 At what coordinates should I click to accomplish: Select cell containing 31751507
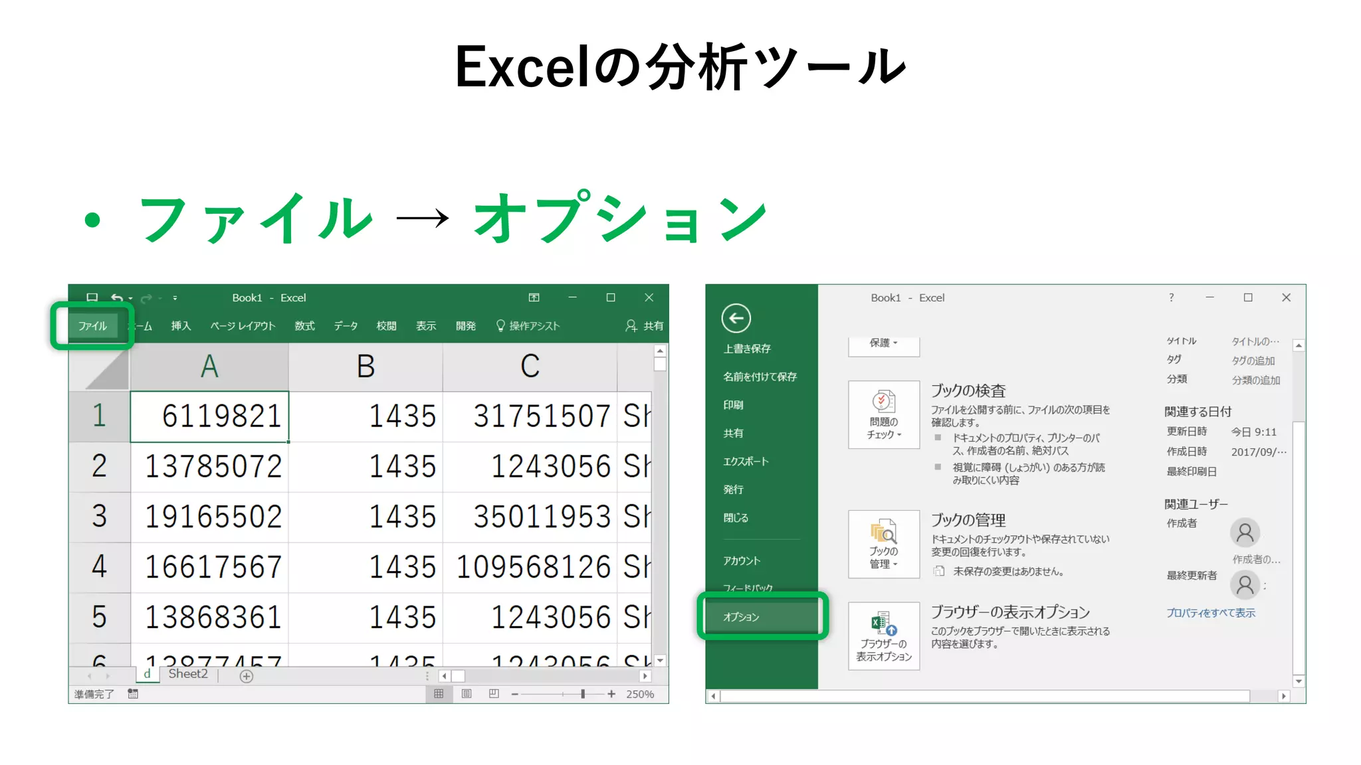point(530,416)
